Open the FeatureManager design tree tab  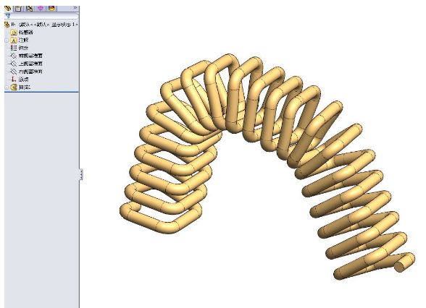coord(7,9)
